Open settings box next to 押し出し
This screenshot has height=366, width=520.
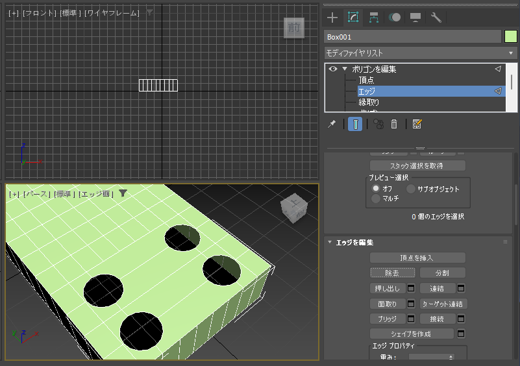pyautogui.click(x=411, y=288)
